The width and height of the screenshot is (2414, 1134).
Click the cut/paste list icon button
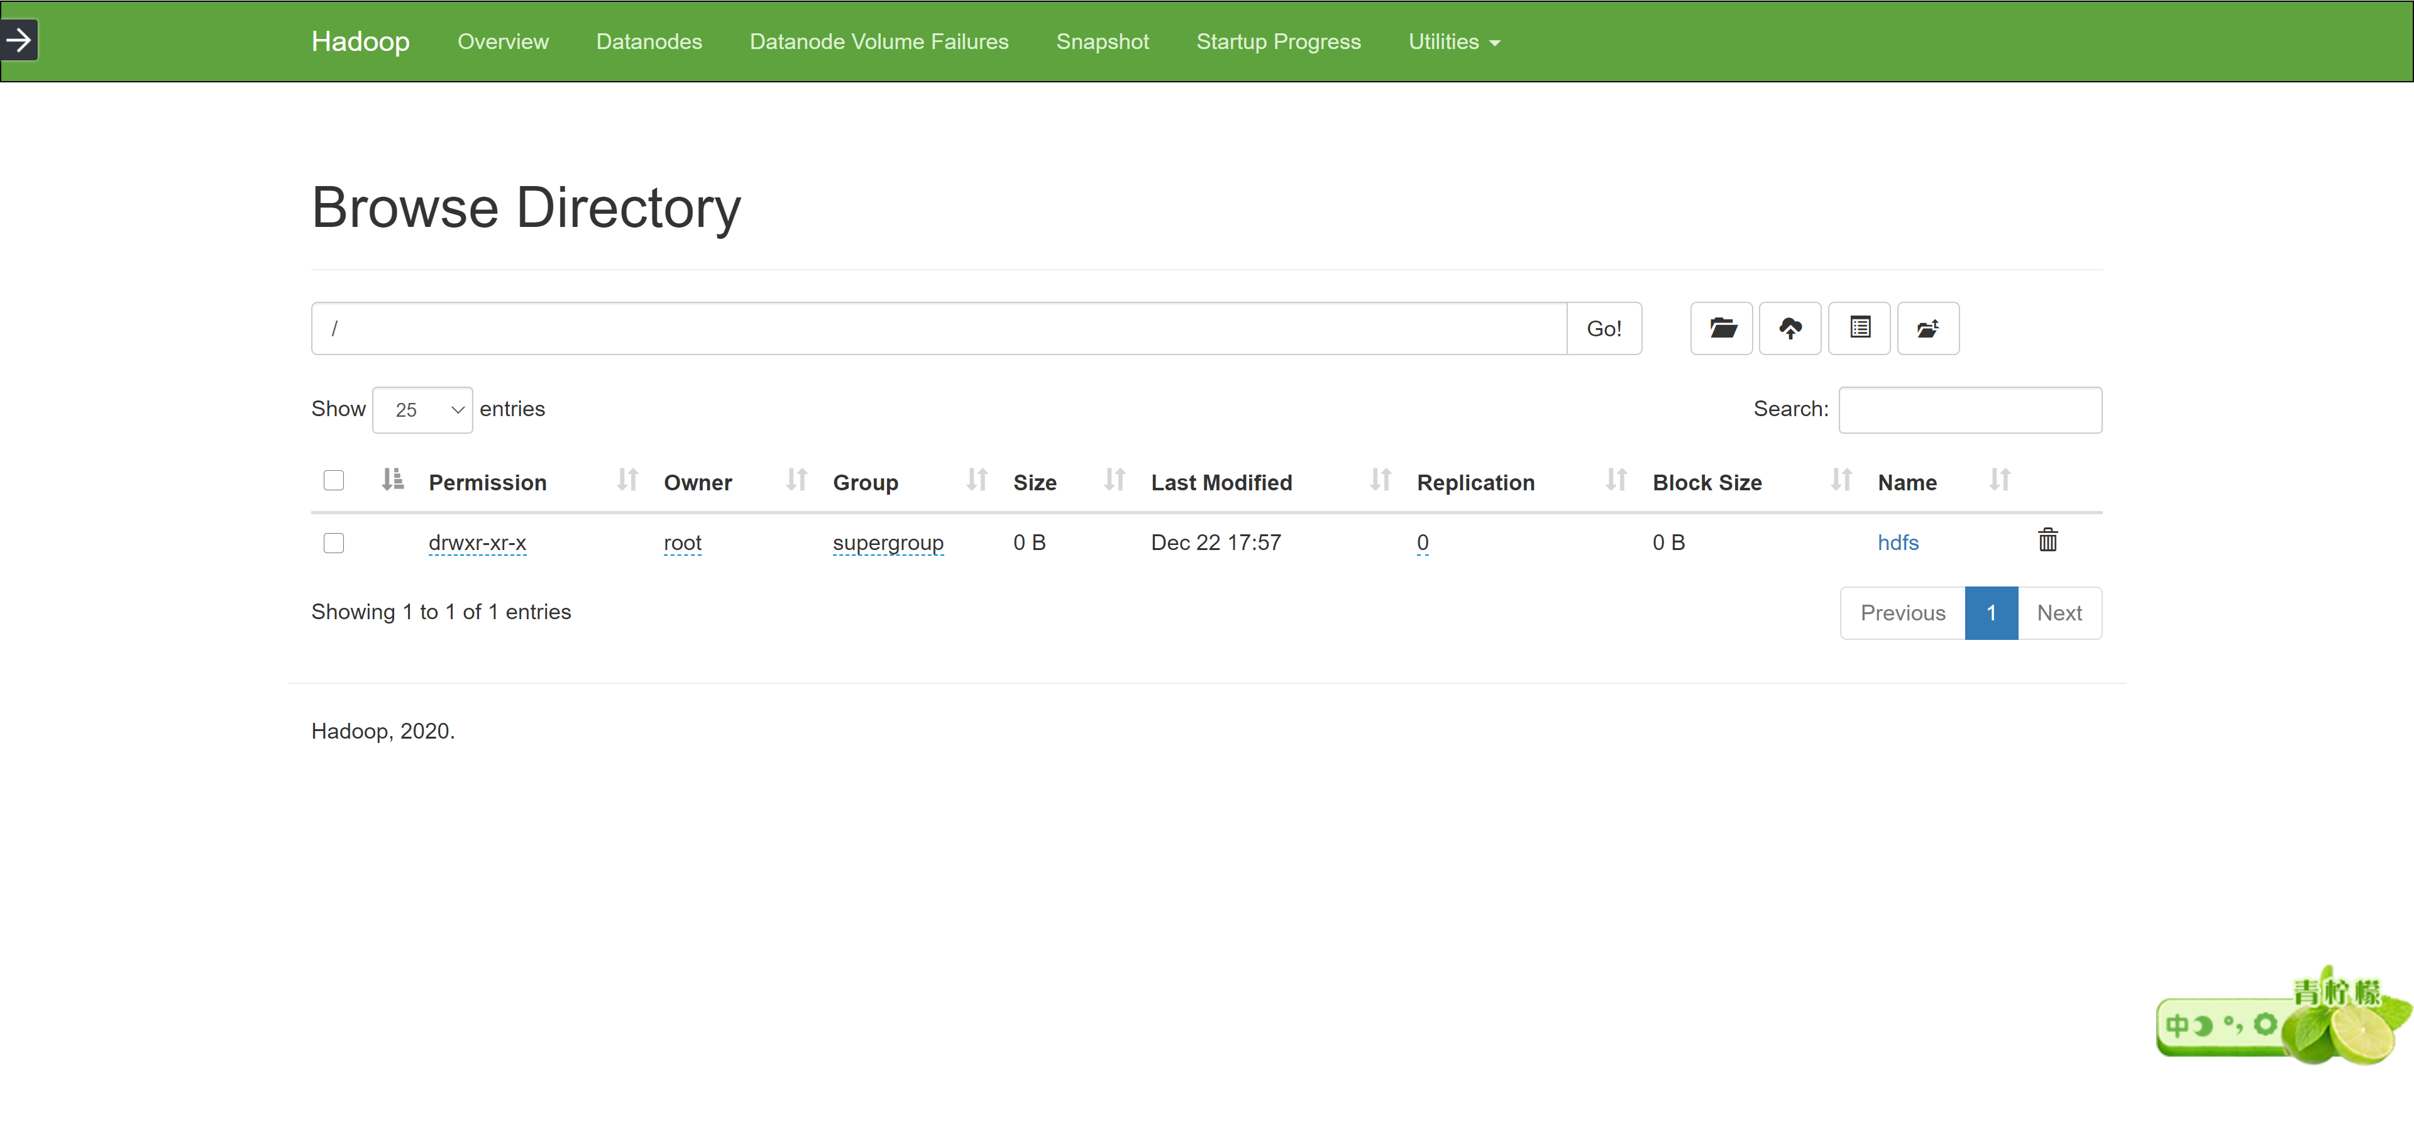(1860, 328)
